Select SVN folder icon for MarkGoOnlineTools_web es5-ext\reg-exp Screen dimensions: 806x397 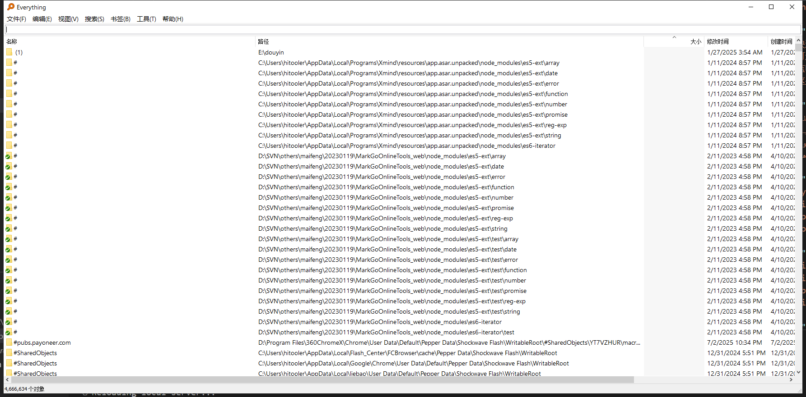[9, 218]
